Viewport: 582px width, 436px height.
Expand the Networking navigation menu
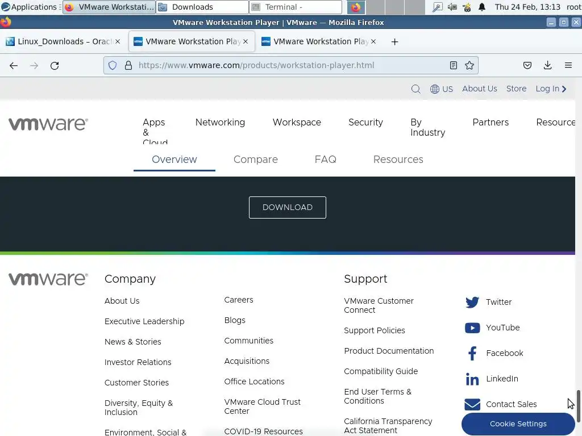[220, 123]
